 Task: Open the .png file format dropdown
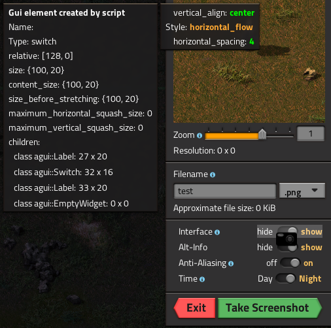[x=302, y=191]
